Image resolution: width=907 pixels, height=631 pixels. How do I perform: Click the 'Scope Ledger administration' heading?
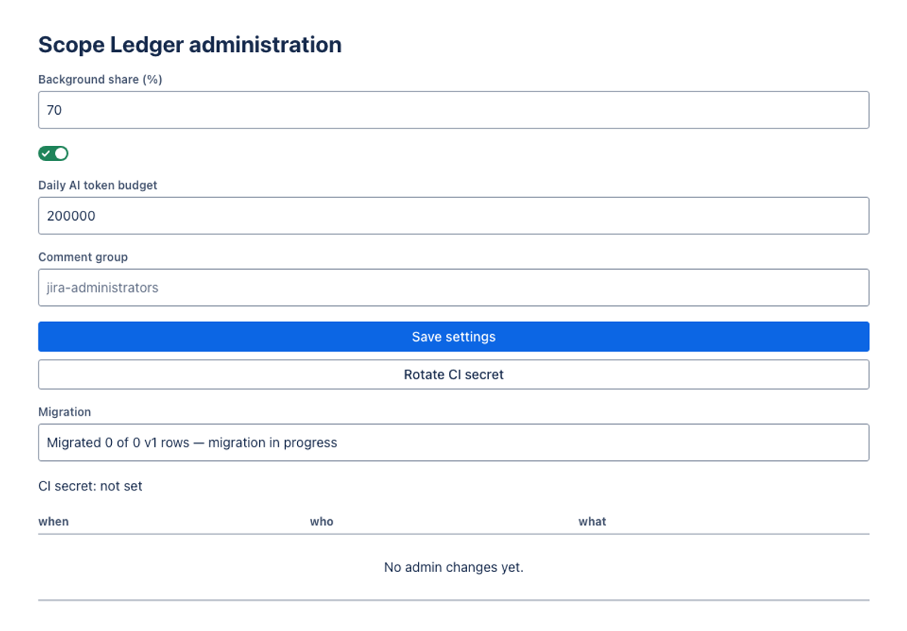[190, 45]
